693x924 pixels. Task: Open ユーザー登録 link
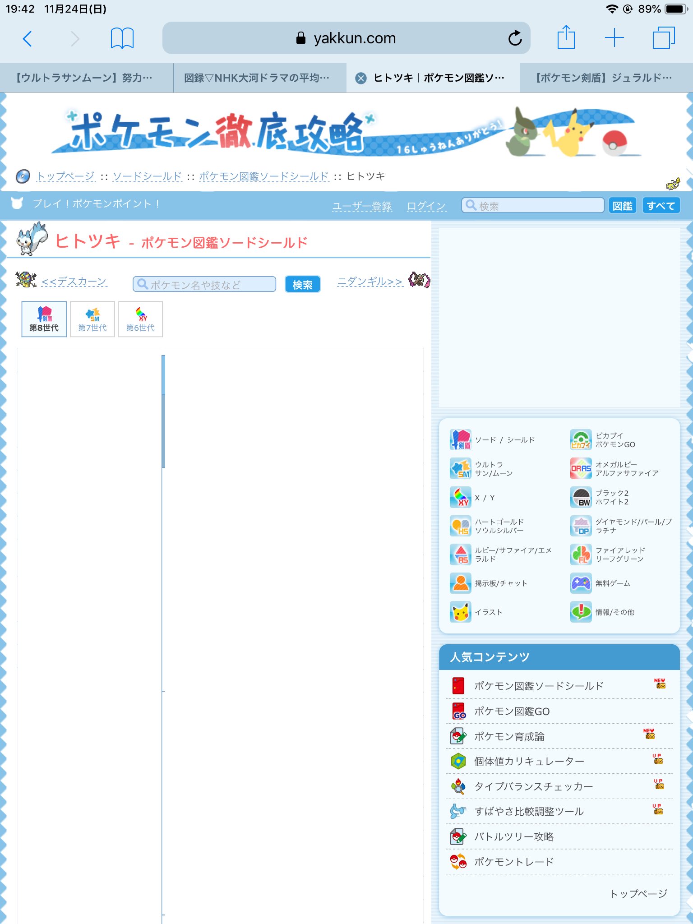click(x=362, y=206)
